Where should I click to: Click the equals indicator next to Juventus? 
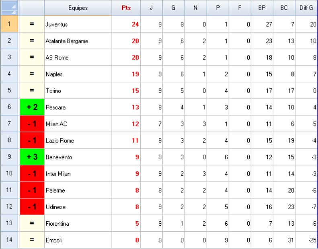click(x=32, y=25)
